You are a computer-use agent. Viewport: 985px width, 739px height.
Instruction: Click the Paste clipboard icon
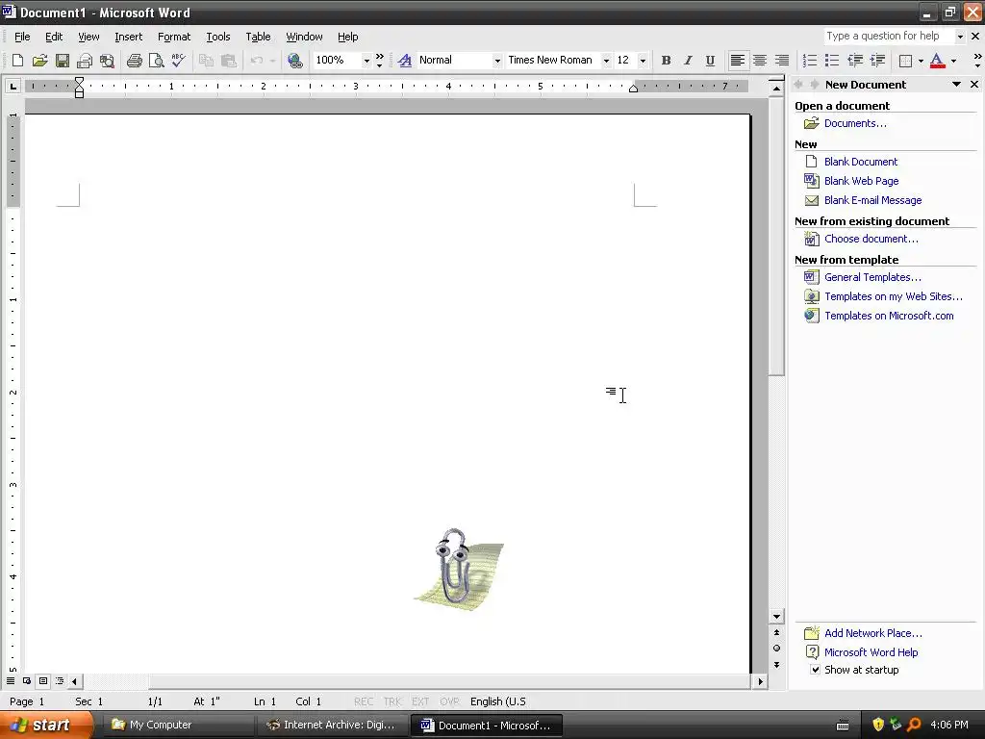click(x=228, y=61)
